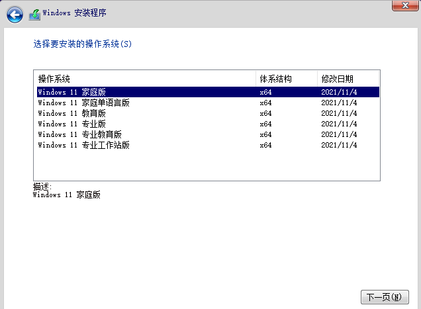
Task: Click x64 cell in 家庭版 selected row
Action: pos(265,92)
